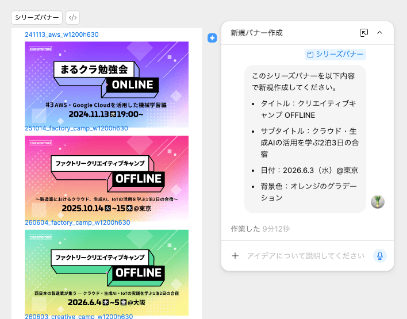This screenshot has width=407, height=319.
Task: Click the user avatar in chat
Action: pyautogui.click(x=378, y=202)
